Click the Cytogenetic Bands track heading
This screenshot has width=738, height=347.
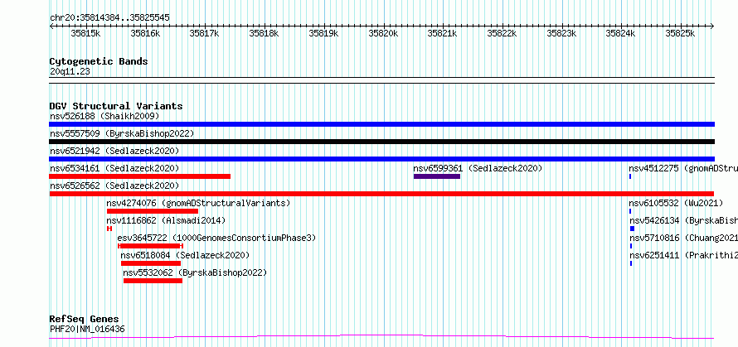(99, 61)
